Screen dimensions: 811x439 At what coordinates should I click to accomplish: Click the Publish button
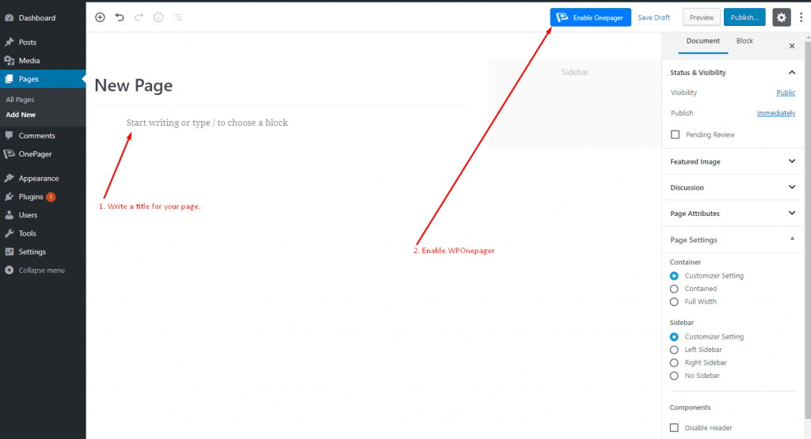(x=744, y=17)
